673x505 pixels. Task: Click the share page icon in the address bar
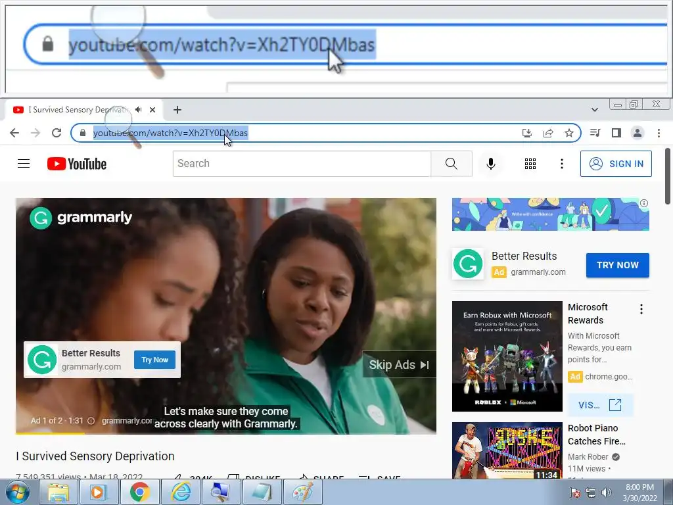[x=548, y=133]
